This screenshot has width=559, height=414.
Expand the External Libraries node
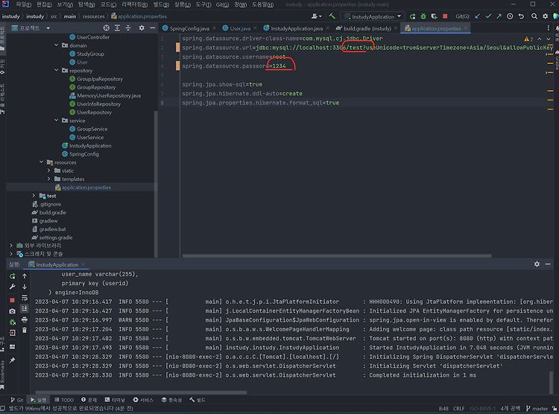click(11, 246)
